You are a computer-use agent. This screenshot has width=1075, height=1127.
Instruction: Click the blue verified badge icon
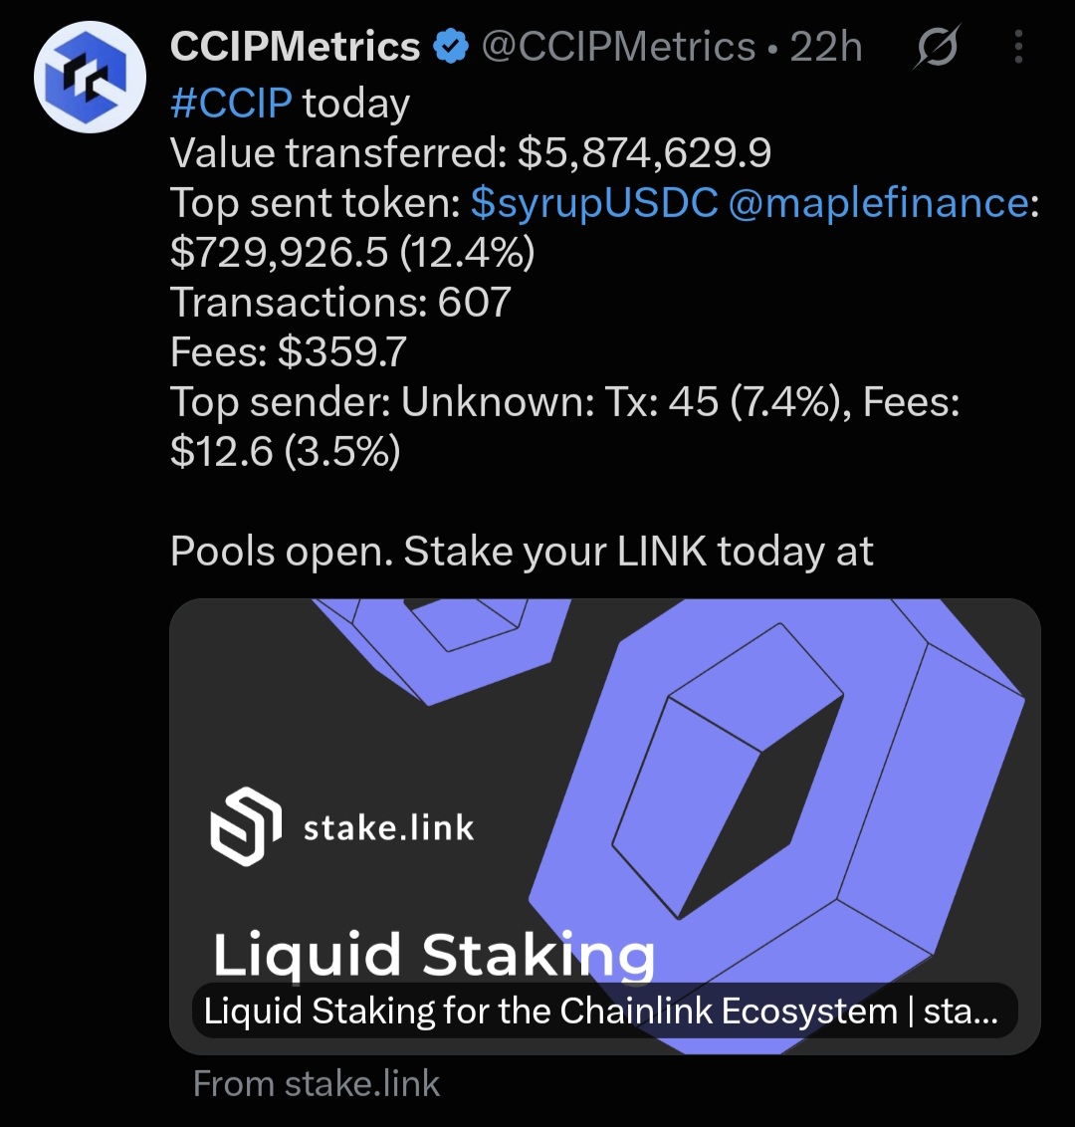(x=451, y=47)
